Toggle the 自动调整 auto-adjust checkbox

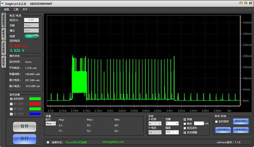[x=185, y=132]
